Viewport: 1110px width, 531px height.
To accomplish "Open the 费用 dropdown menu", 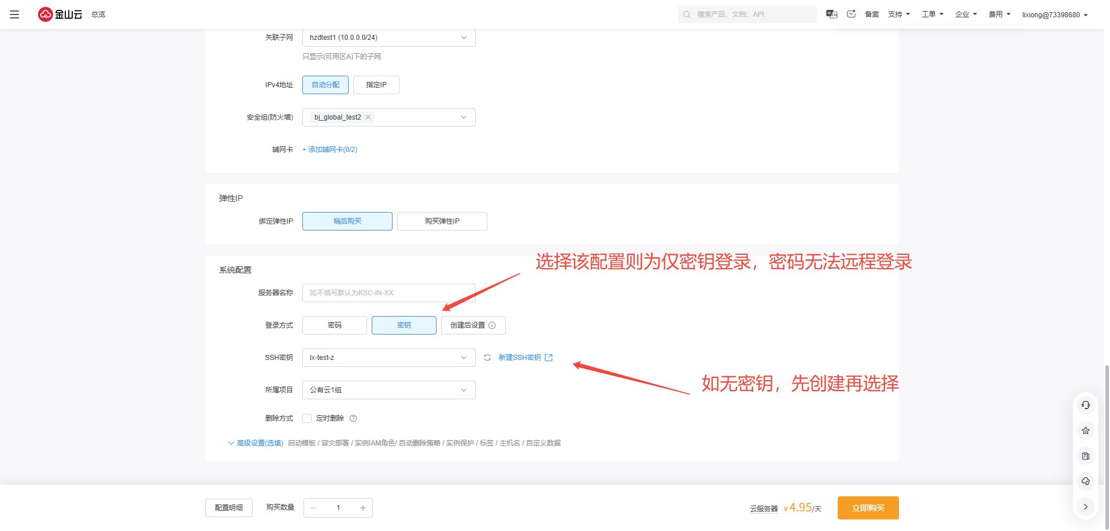I will pyautogui.click(x=1000, y=14).
